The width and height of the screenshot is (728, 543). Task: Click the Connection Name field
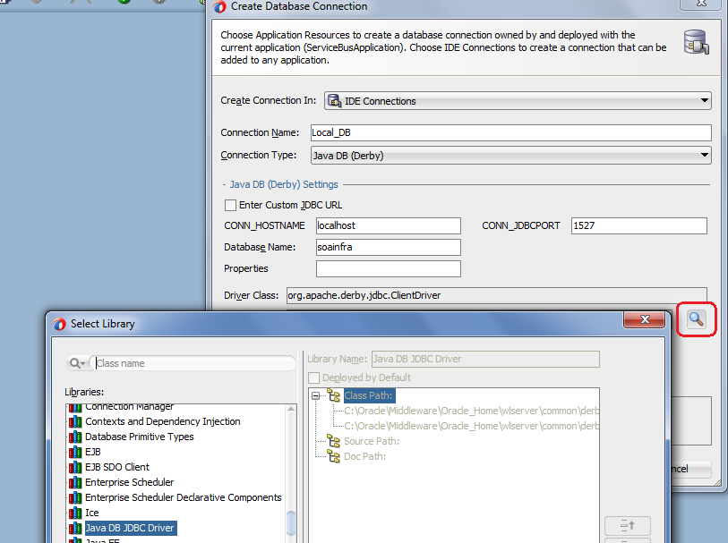tap(510, 132)
